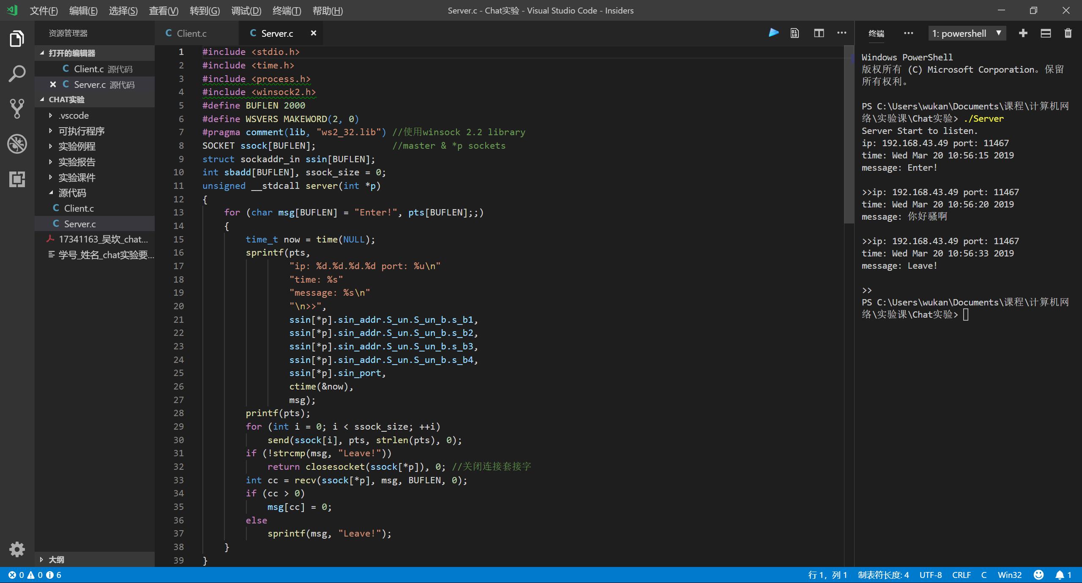Switch to the Client.c editor tab
This screenshot has width=1082, height=583.
coord(191,33)
